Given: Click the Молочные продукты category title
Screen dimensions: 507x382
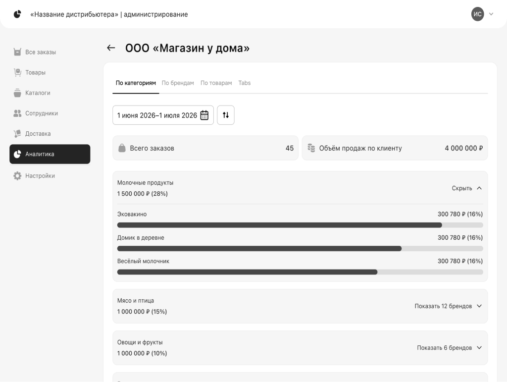Looking at the screenshot, I should click(145, 183).
